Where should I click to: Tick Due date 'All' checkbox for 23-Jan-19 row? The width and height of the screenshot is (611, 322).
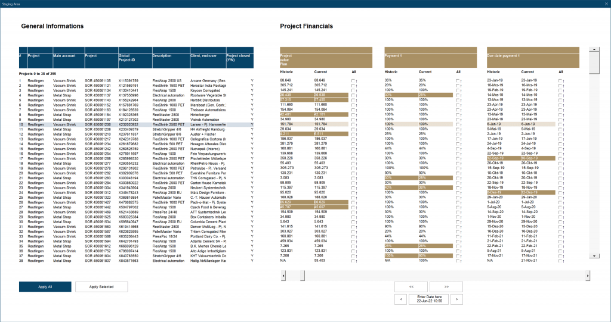(x=560, y=80)
